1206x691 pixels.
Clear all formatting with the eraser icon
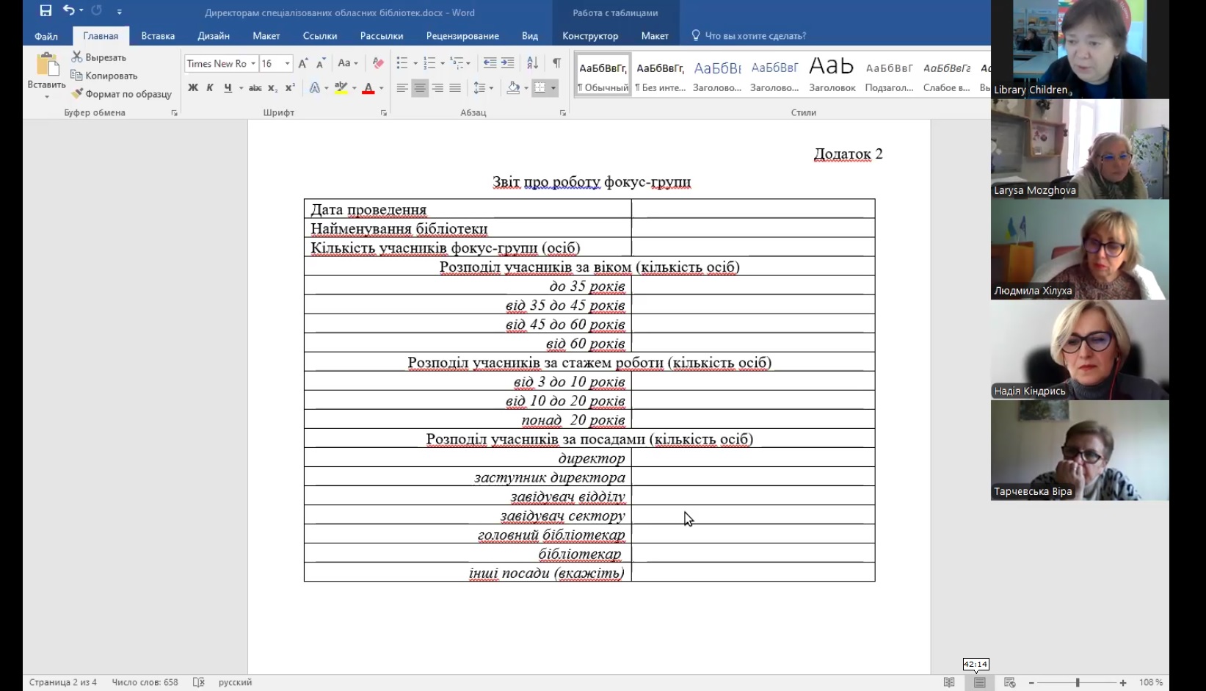[378, 63]
